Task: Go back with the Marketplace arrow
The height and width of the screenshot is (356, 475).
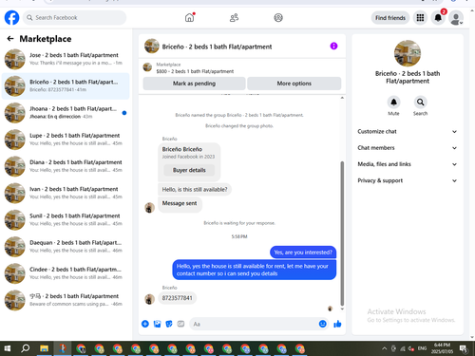Action: point(10,39)
